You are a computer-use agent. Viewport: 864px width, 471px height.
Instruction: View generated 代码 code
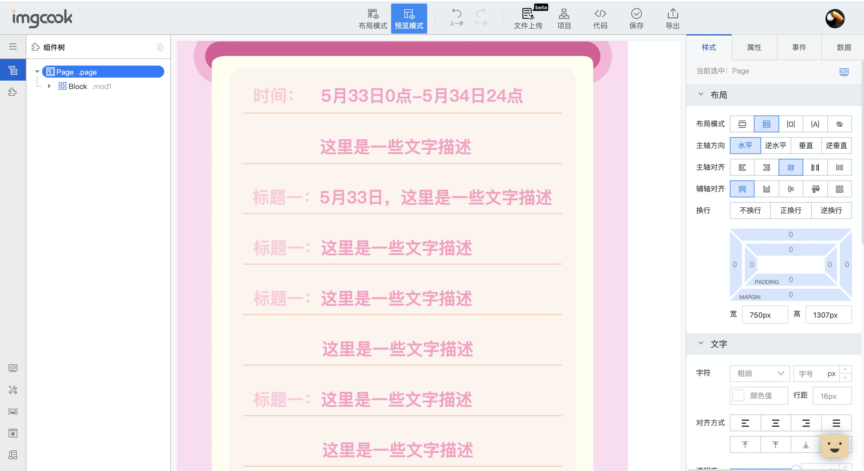click(x=600, y=18)
